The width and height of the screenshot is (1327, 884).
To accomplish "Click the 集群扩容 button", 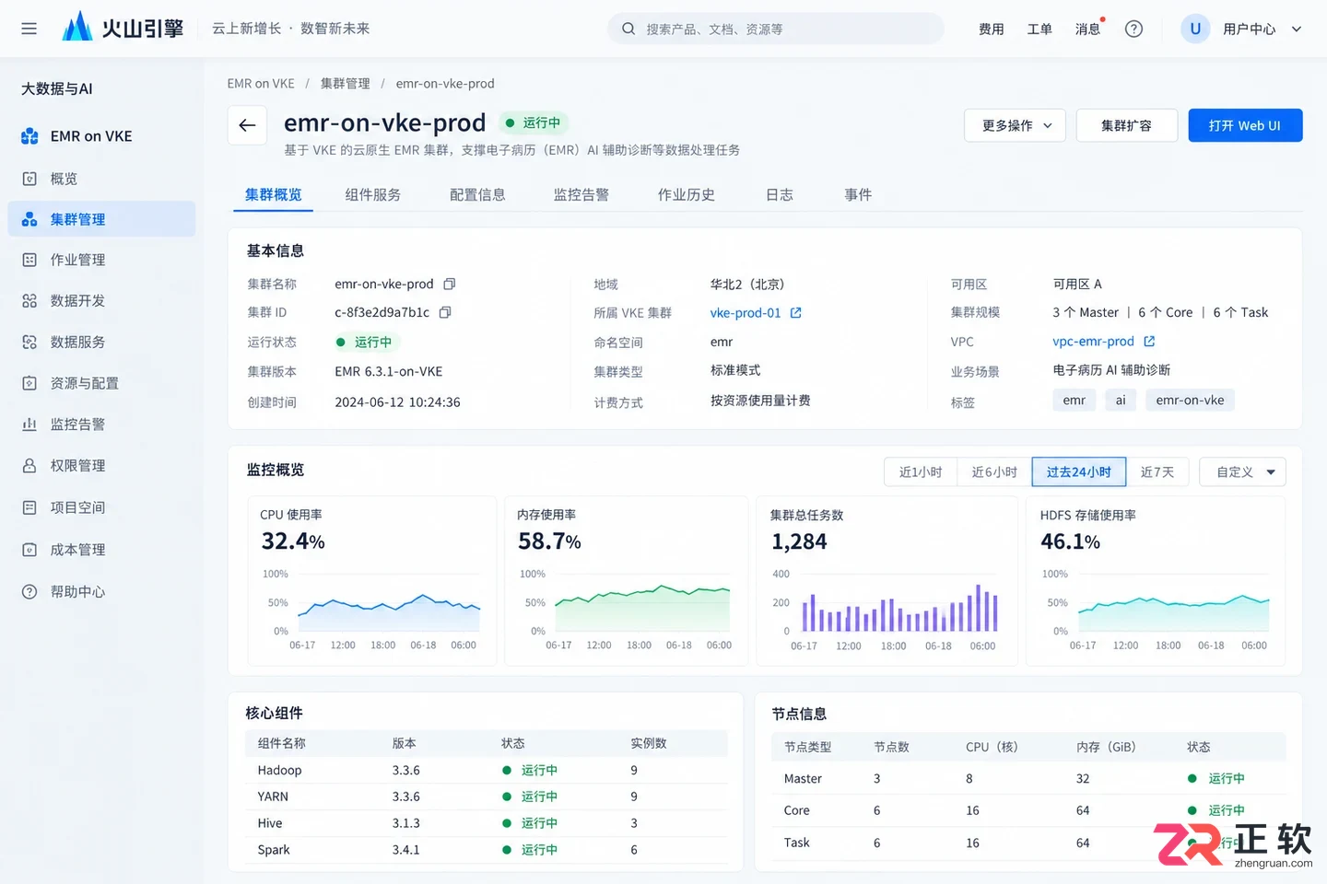I will pyautogui.click(x=1126, y=125).
